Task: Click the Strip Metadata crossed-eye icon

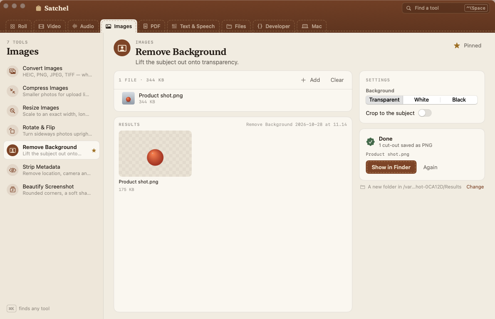Action: point(13,170)
